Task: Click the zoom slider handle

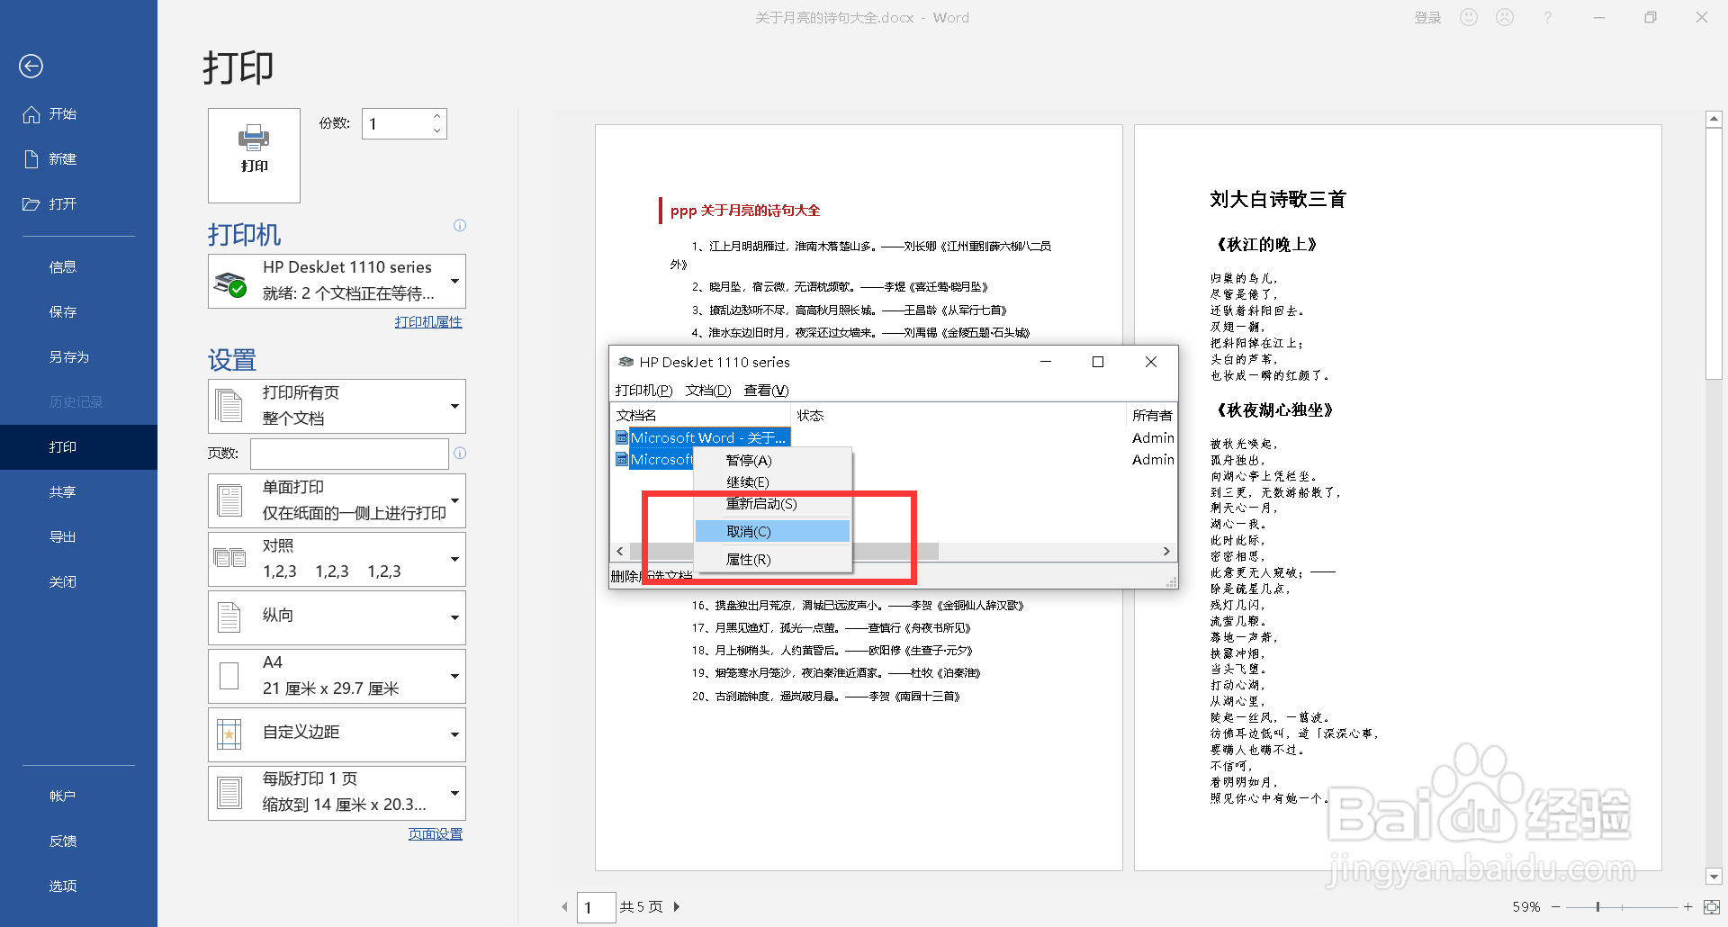Action: 1597,906
